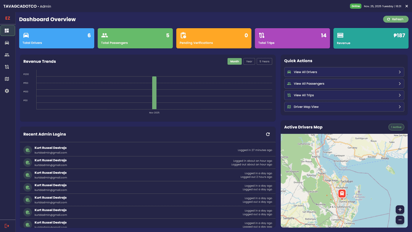Open the passengers people icon in sidebar
The image size is (412, 232).
click(7, 55)
